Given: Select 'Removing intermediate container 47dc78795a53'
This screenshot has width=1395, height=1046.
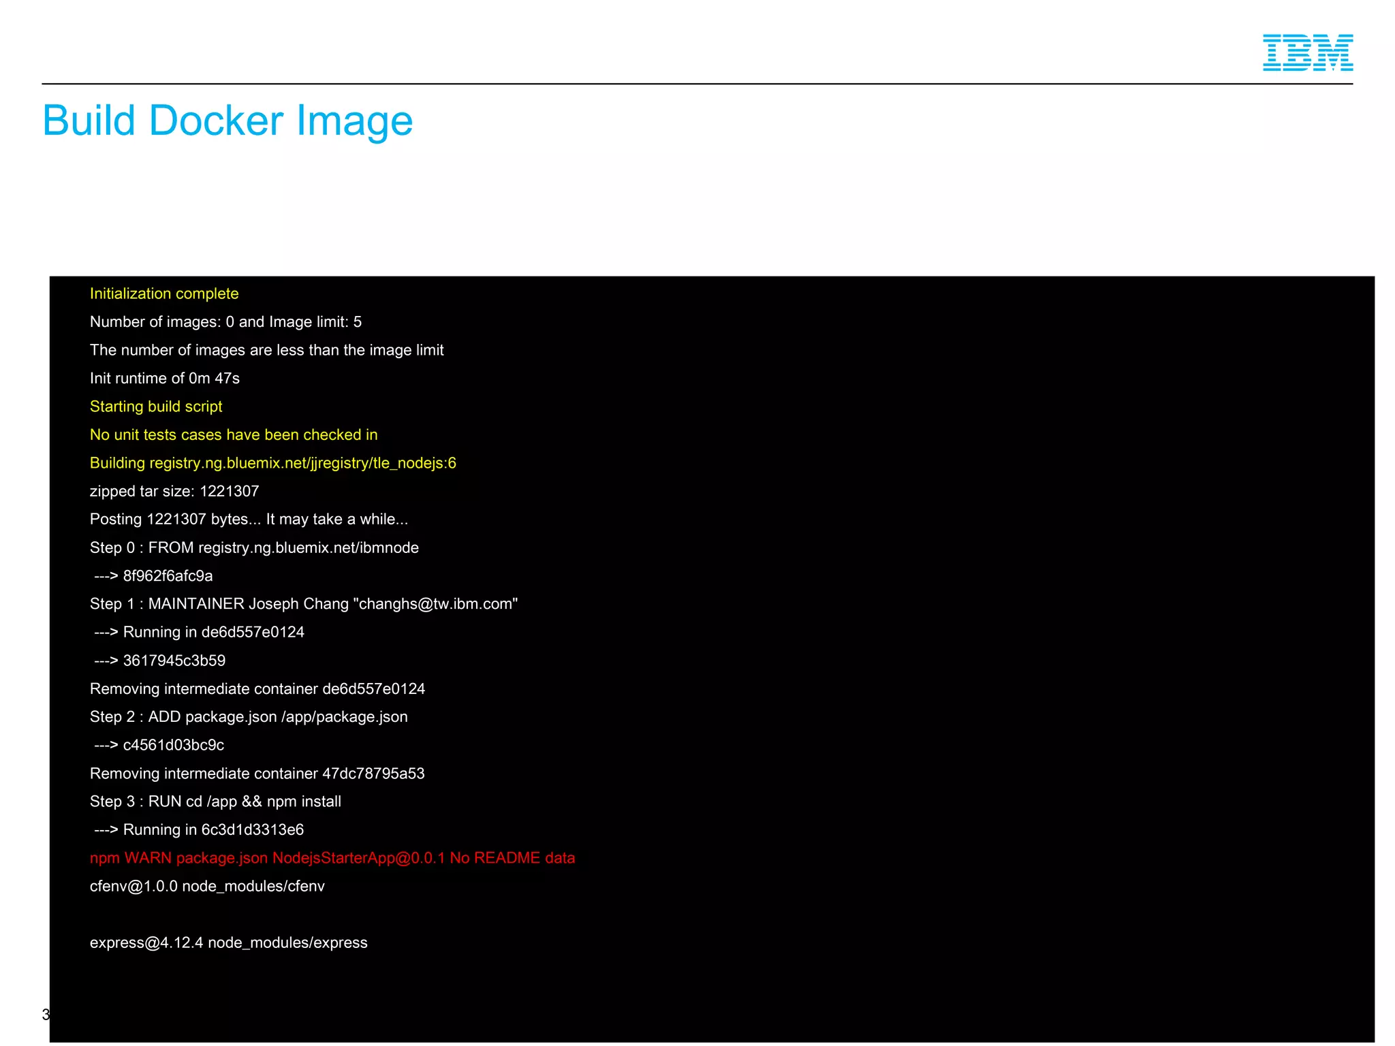Looking at the screenshot, I should [x=257, y=774].
